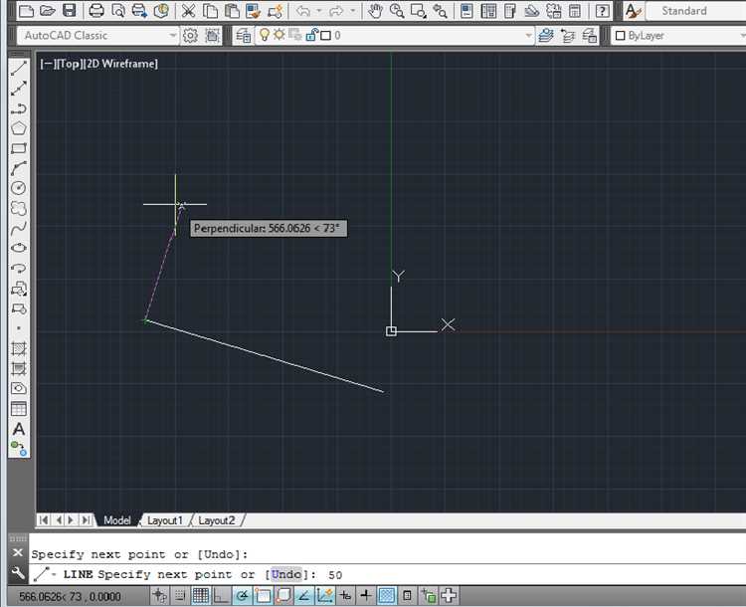746x607 pixels.
Task: Toggle Transparency display in status bar
Action: click(x=387, y=596)
